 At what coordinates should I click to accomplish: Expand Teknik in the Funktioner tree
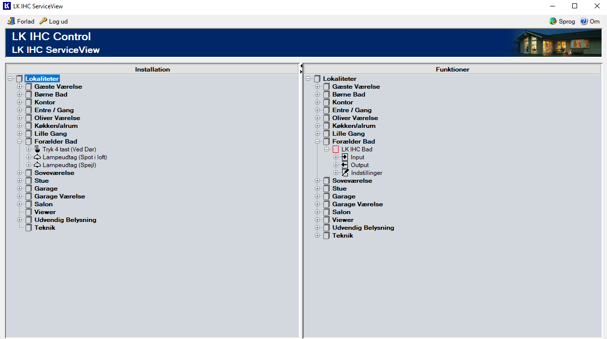coord(317,236)
